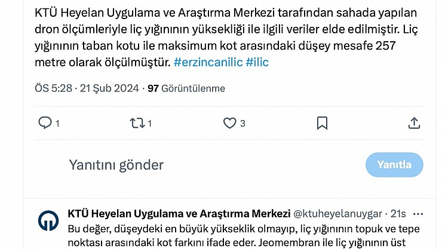The image size is (442, 249).
Task: Retweet this post using the repost icon
Action: tap(137, 123)
